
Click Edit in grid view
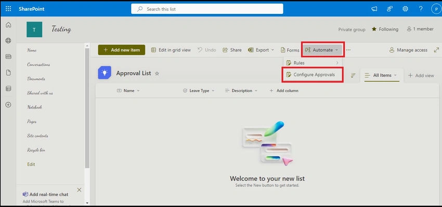click(171, 50)
